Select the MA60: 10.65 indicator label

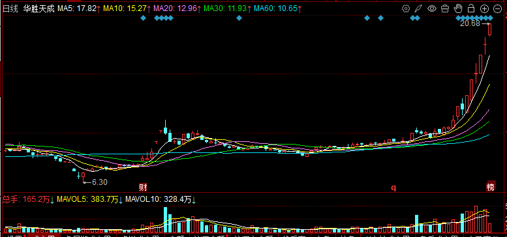(278, 8)
